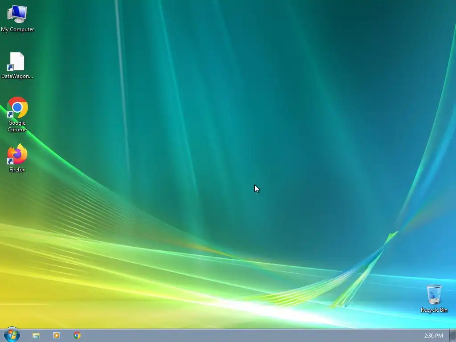Select the Google Chrome desktop shortcut

click(x=17, y=107)
